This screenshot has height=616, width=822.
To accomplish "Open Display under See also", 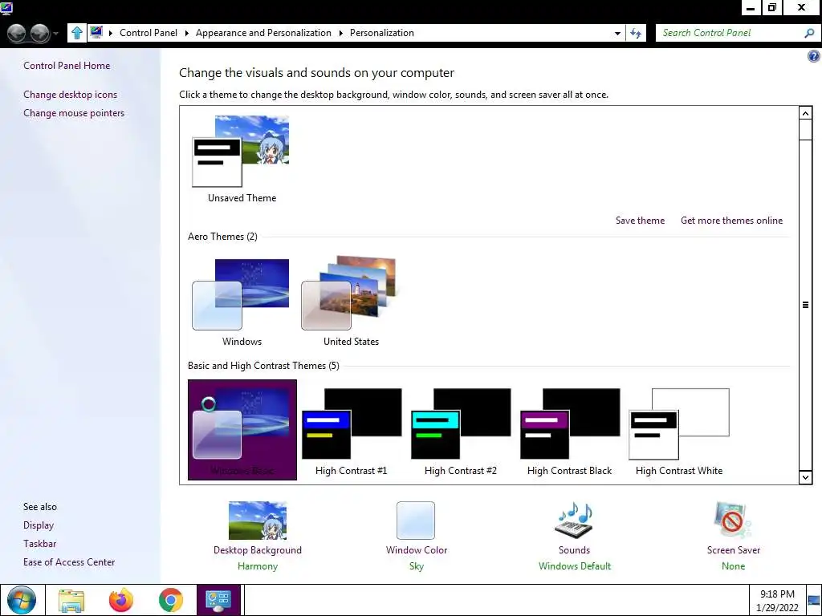I will pyautogui.click(x=39, y=525).
